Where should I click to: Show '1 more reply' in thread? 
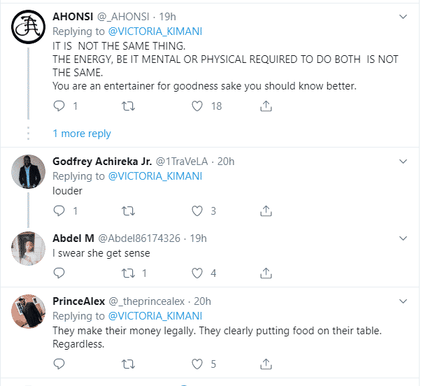(82, 134)
